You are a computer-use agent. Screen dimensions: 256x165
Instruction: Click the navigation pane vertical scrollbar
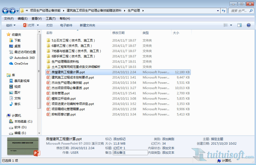point(39,70)
